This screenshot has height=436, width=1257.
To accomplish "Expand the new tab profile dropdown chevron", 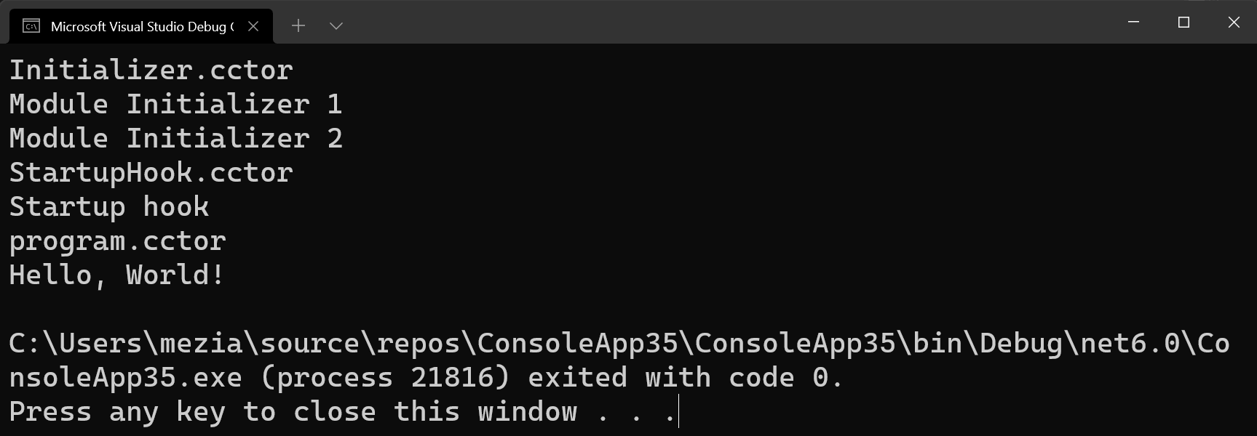I will [x=336, y=26].
